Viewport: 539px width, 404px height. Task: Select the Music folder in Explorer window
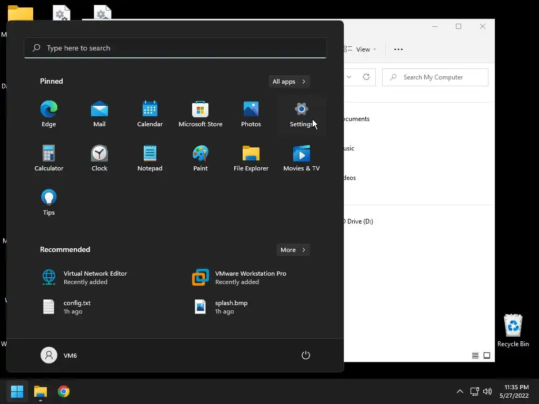(x=349, y=148)
